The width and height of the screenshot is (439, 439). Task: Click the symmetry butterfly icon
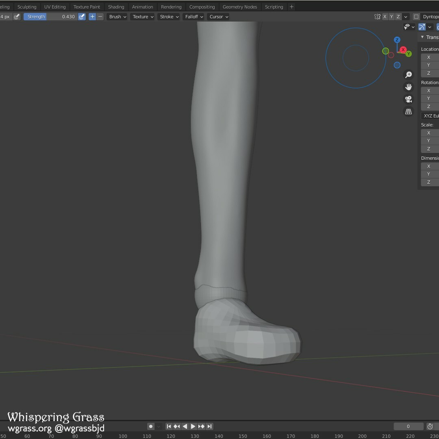tap(377, 17)
